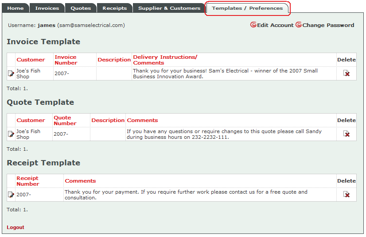Click the delete icon in Invoice Template row
Screen dimensions: 366x237
coord(347,73)
